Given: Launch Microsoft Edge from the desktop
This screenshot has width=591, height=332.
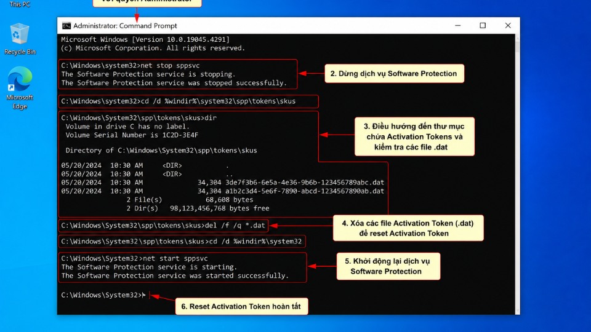Looking at the screenshot, I should [x=20, y=88].
